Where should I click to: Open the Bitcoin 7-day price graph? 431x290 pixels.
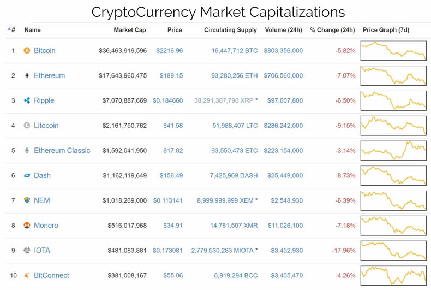pyautogui.click(x=393, y=51)
